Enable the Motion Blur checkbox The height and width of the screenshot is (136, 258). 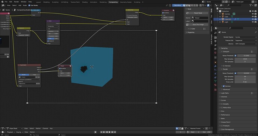(x=222, y=108)
